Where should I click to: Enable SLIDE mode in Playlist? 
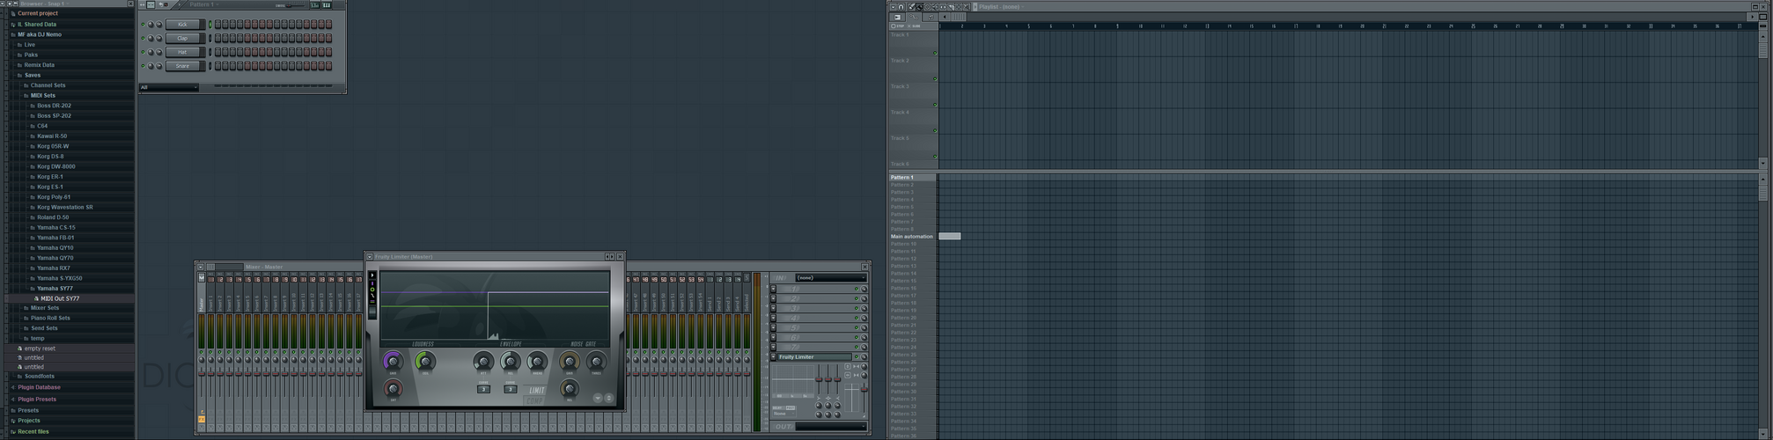(x=915, y=26)
